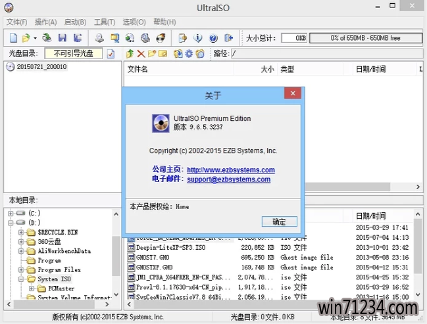Screen dimensions: 427x324
Task: Expand the AliWorkbenchData folder node
Action: [21, 251]
